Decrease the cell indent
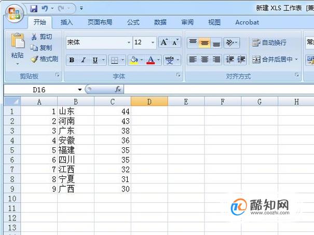The height and width of the screenshot is (235, 314). tap(230, 60)
